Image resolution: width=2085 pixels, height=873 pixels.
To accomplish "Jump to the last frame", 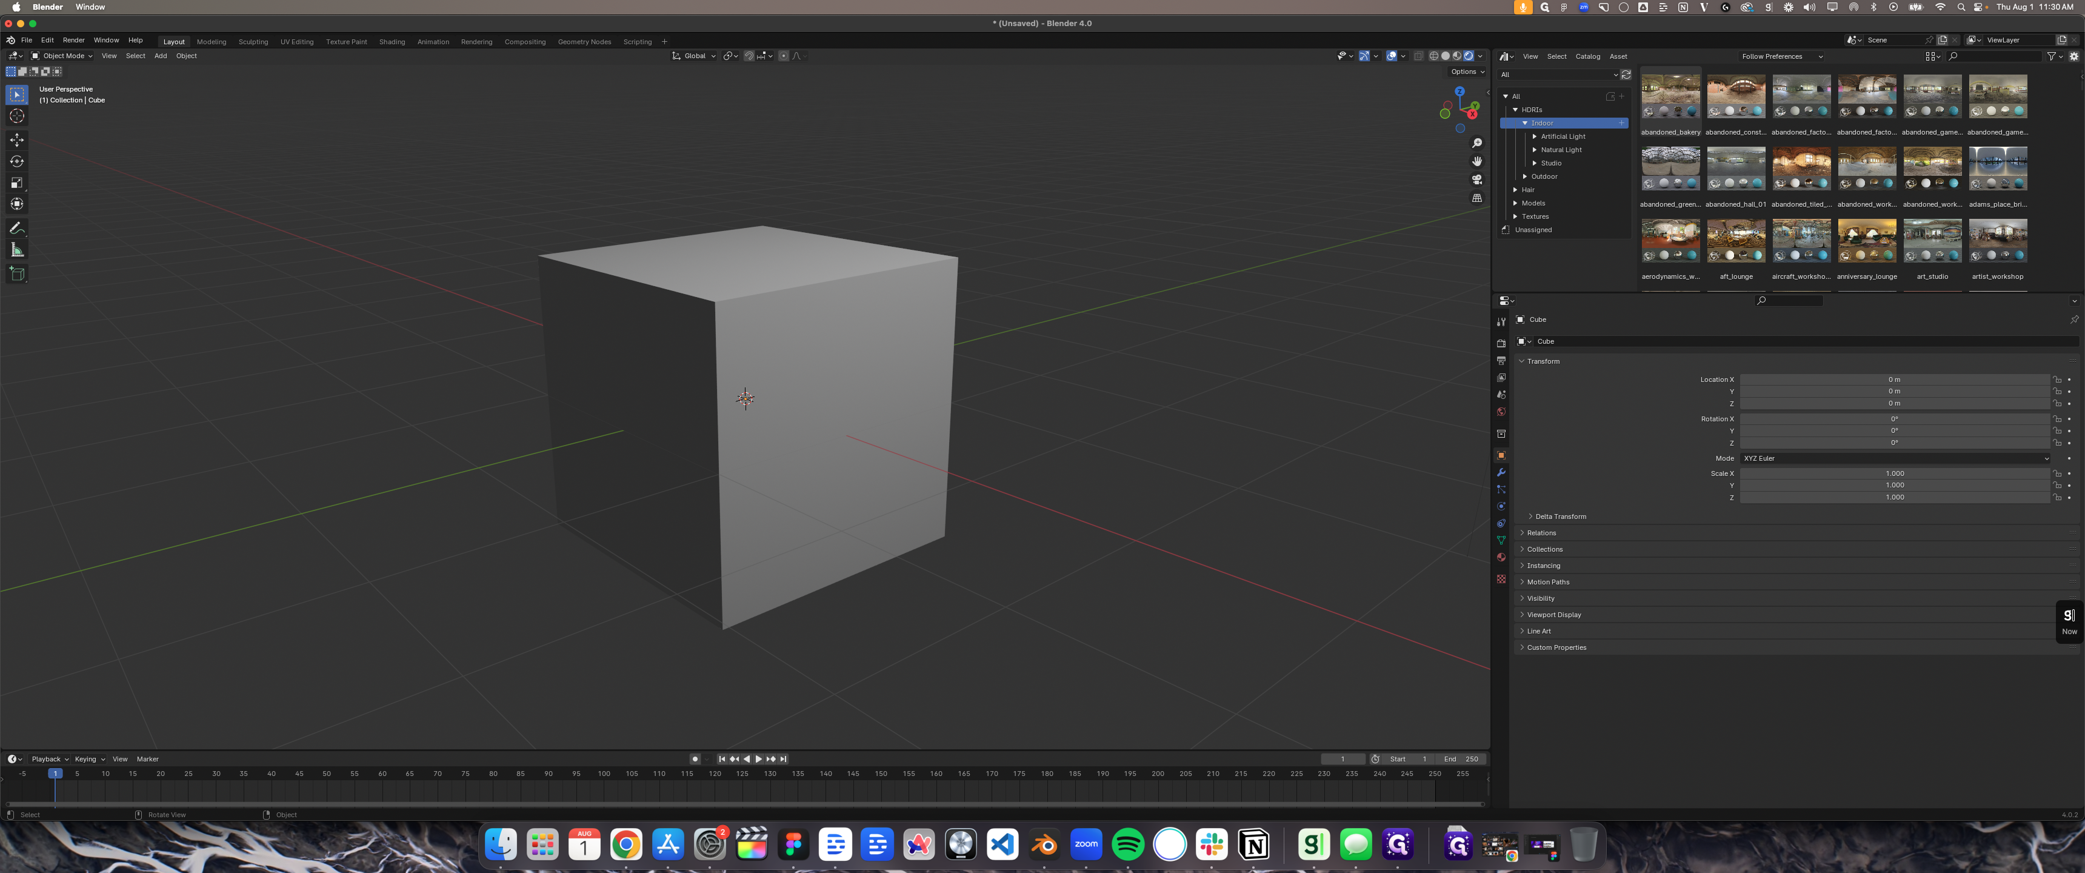I will pyautogui.click(x=784, y=759).
